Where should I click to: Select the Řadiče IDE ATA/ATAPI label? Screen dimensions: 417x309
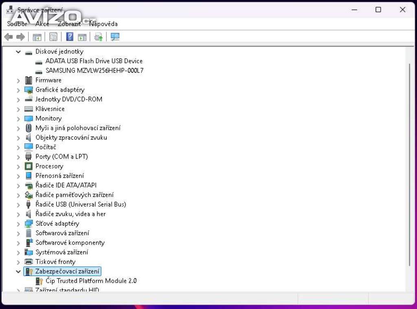click(66, 185)
